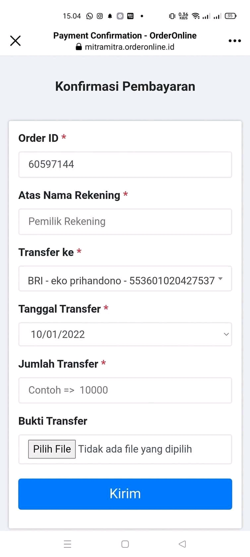The height and width of the screenshot is (557, 250).
Task: Open the three-dot browser menu
Action: click(x=234, y=41)
